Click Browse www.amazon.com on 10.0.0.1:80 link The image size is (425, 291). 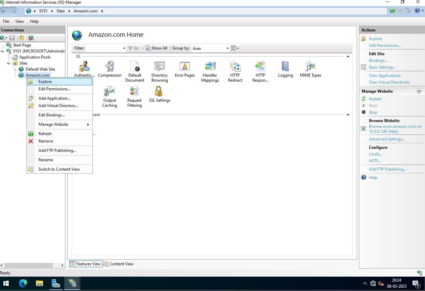tap(395, 129)
